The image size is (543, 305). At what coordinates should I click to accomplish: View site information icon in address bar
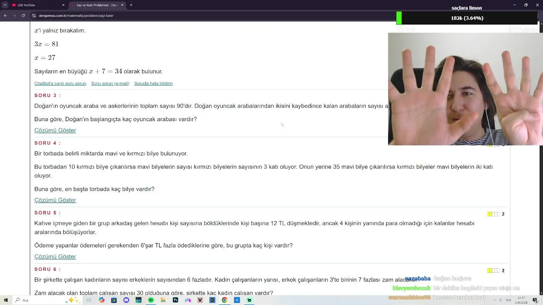[34, 16]
